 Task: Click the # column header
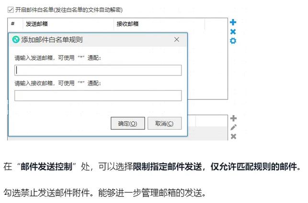13,24
